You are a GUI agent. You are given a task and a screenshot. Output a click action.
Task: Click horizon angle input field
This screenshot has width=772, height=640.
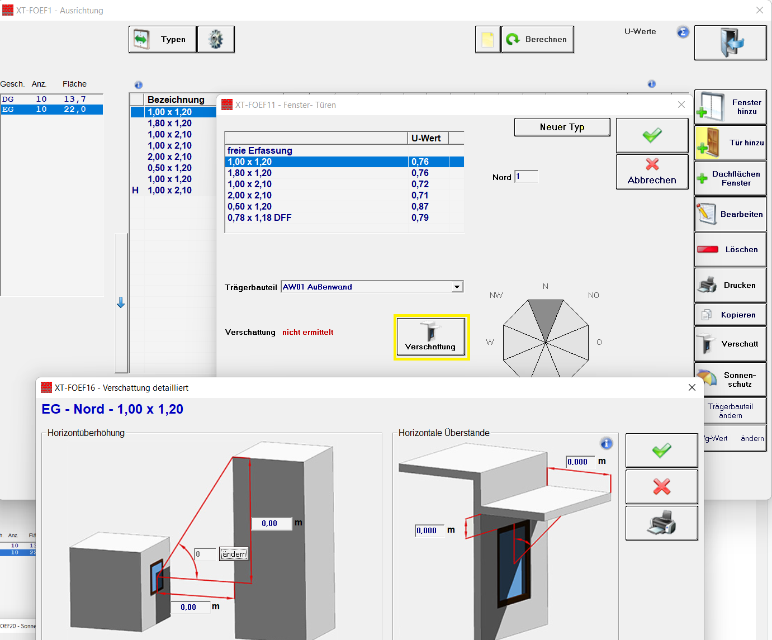point(205,554)
